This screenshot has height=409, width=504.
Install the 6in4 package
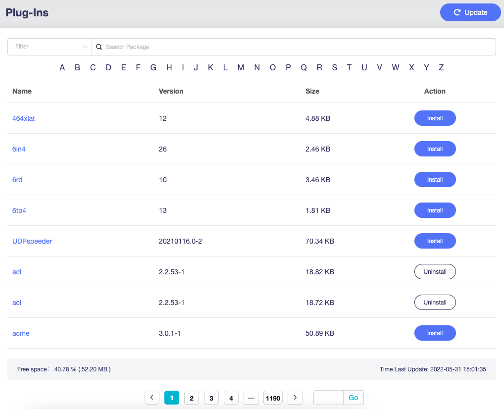click(x=435, y=149)
